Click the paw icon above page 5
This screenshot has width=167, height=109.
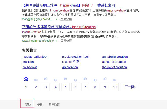(x=66, y=79)
